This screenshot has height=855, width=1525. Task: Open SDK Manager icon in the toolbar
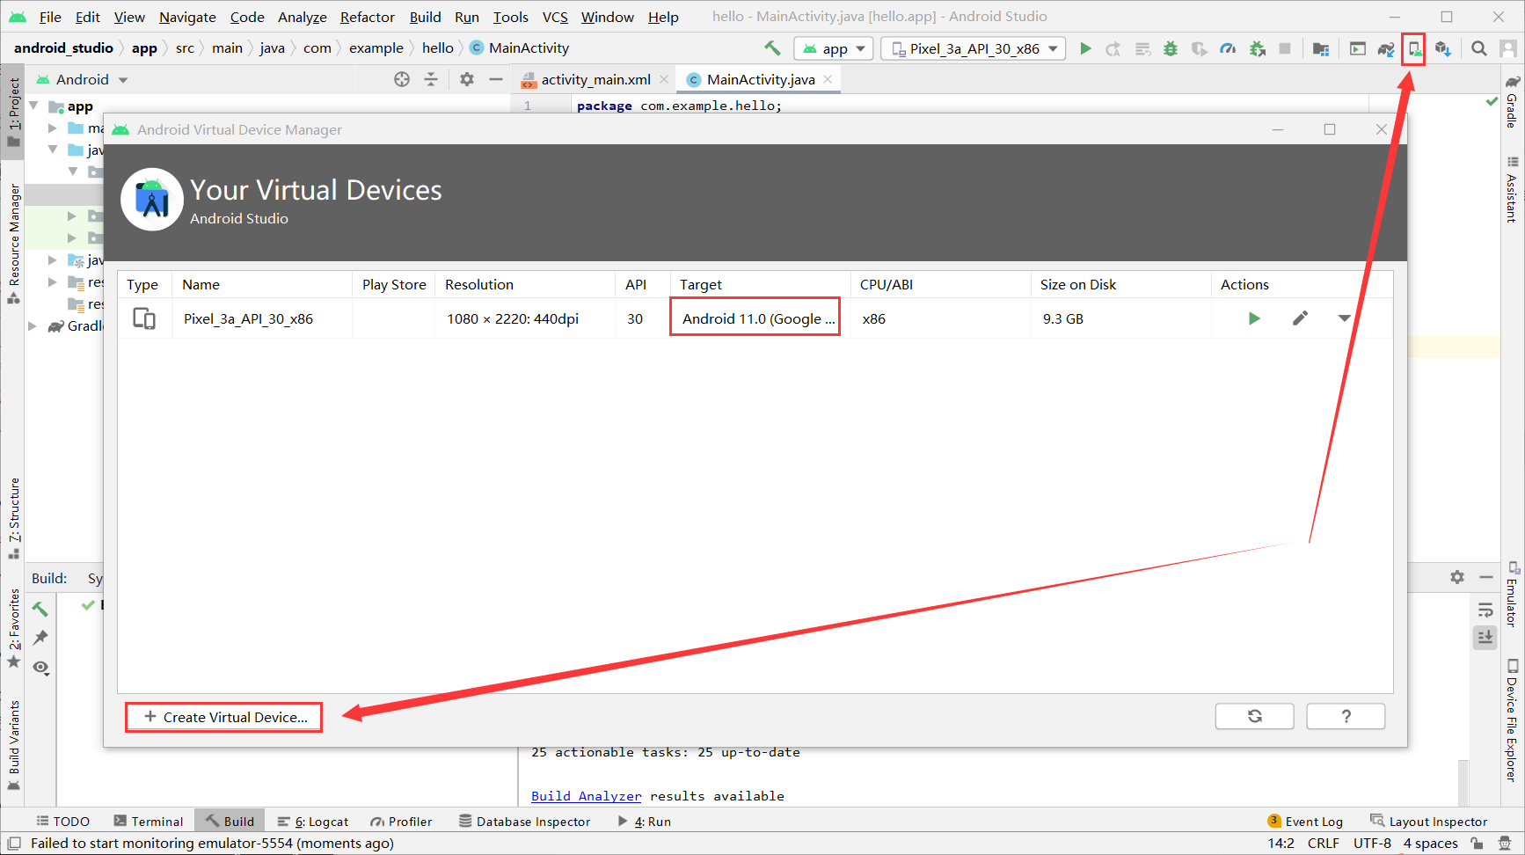1443,48
